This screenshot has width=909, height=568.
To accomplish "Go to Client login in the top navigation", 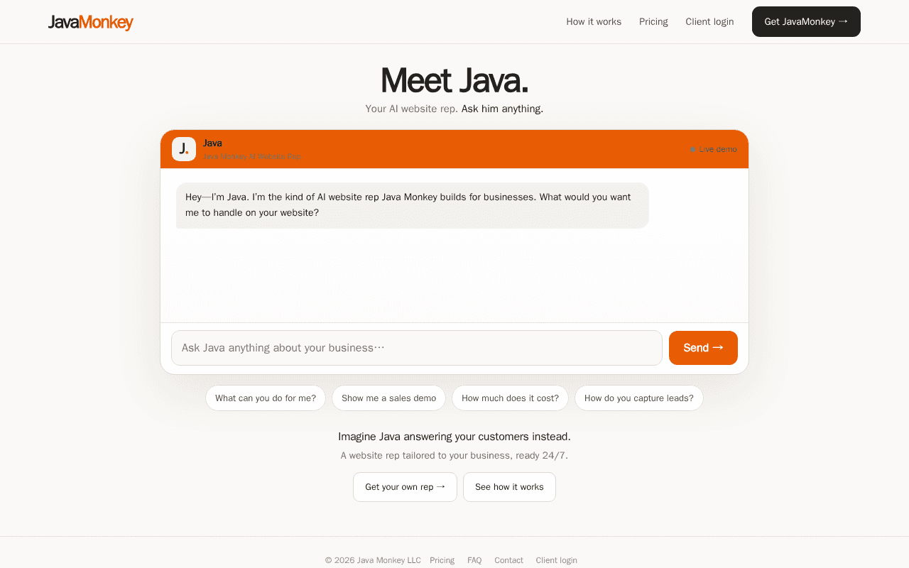I will tap(709, 22).
